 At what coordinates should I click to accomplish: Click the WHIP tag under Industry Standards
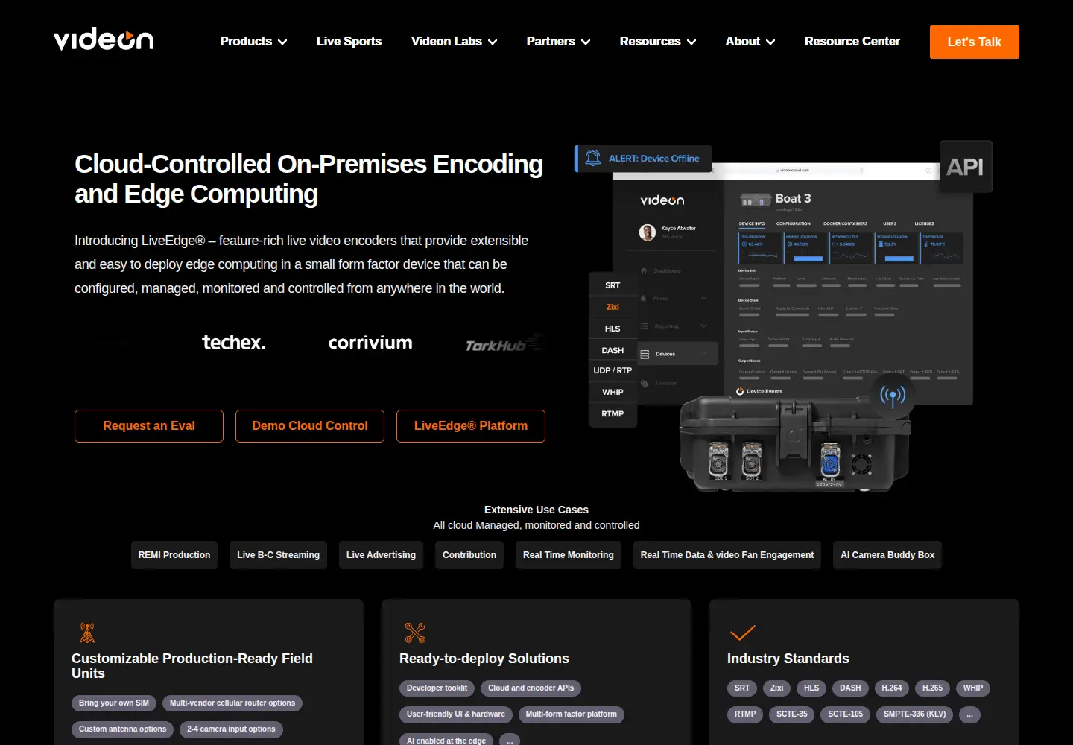(973, 688)
